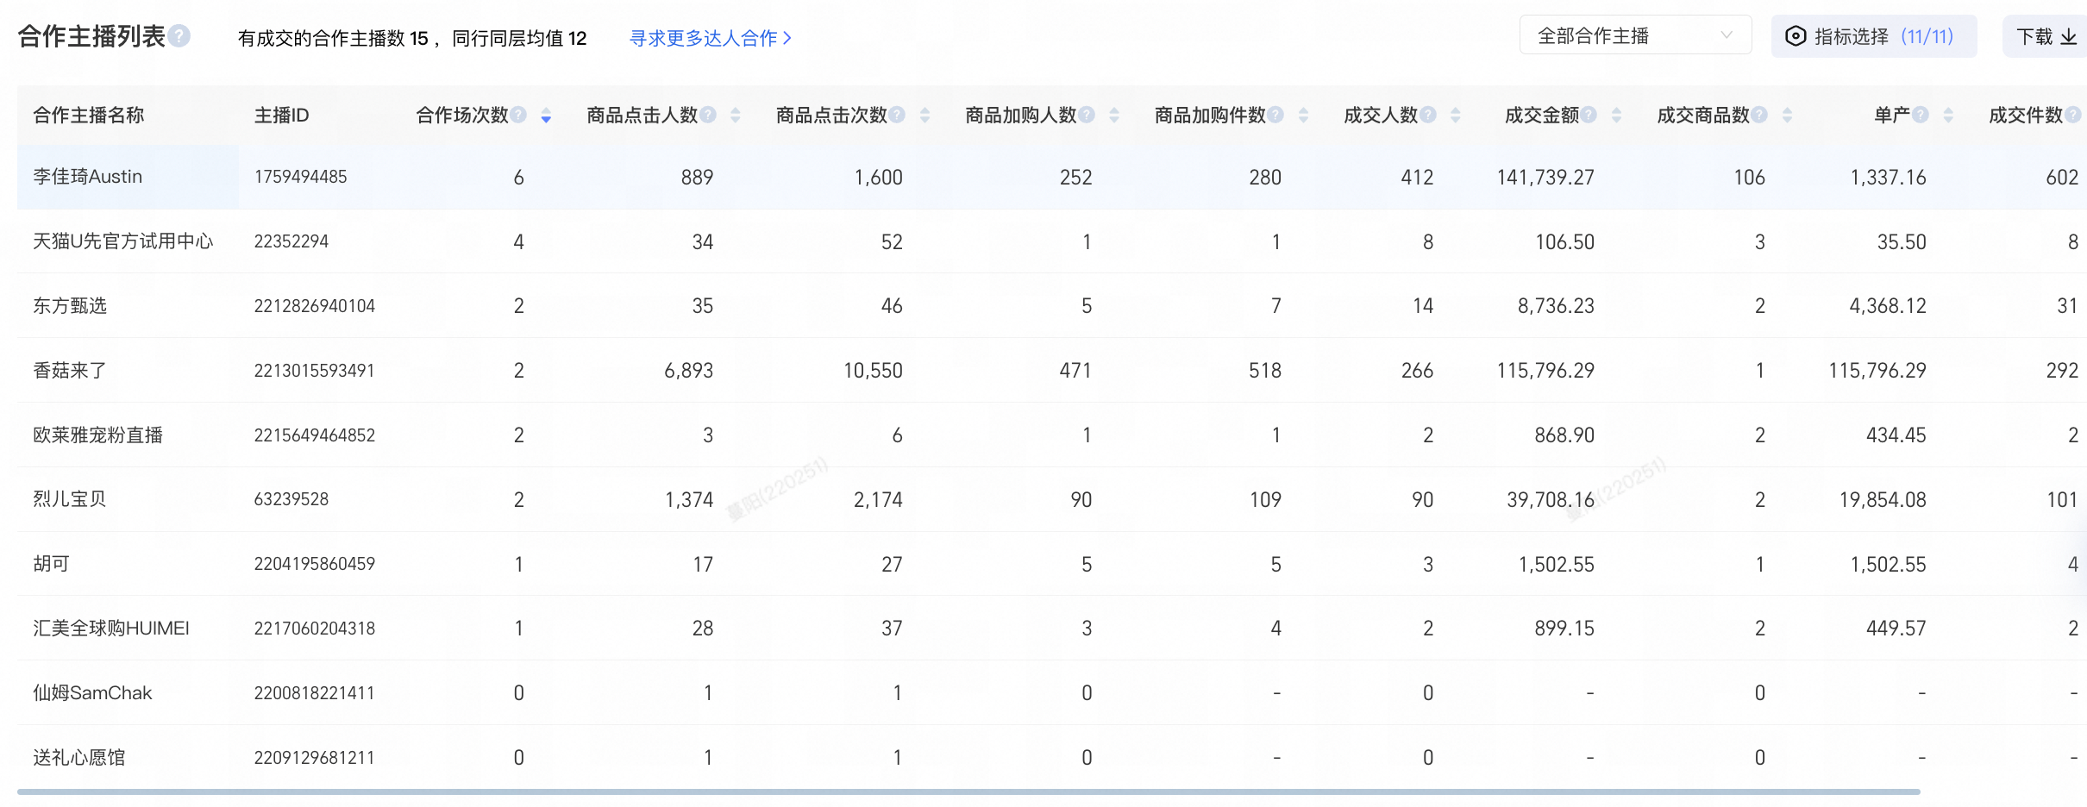Sort by 成交人数 column arrows
This screenshot has width=2087, height=807.
pyautogui.click(x=1456, y=116)
